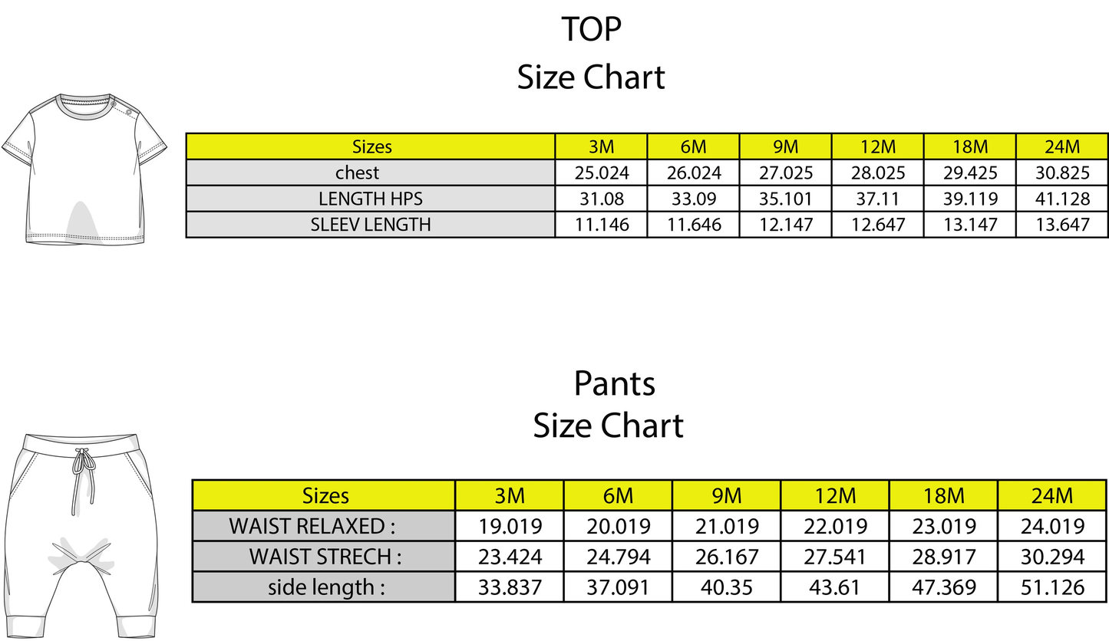The height and width of the screenshot is (641, 1109).
Task: Select the 35.101 length HPS cell
Action: coord(785,199)
